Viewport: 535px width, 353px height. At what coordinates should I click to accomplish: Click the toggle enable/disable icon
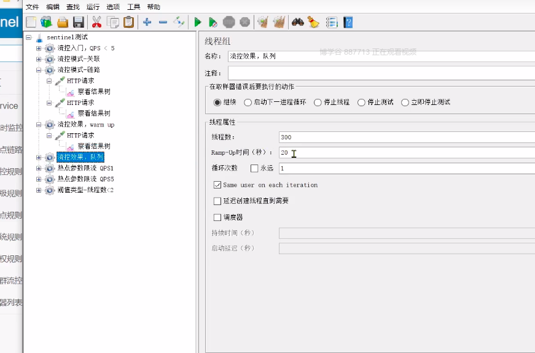[179, 23]
